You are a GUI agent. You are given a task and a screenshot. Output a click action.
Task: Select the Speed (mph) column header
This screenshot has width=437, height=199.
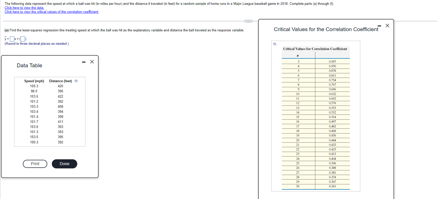click(x=34, y=81)
